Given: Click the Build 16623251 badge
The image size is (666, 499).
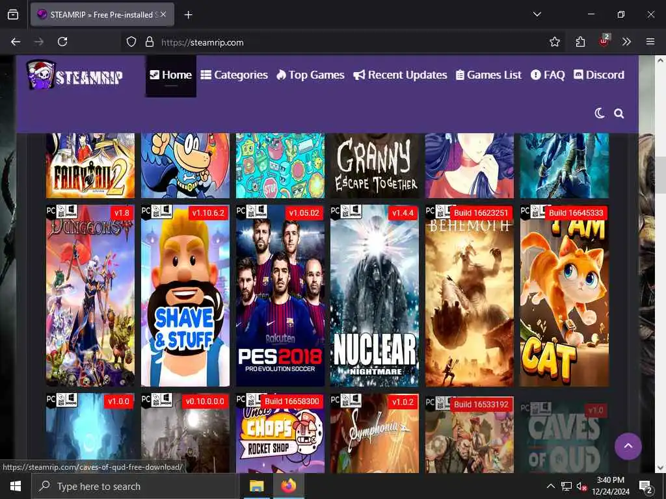Looking at the screenshot, I should click(481, 213).
